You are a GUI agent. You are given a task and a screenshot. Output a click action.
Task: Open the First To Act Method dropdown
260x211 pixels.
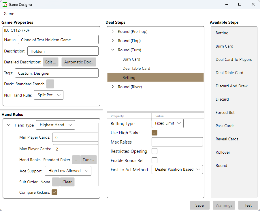(177, 169)
